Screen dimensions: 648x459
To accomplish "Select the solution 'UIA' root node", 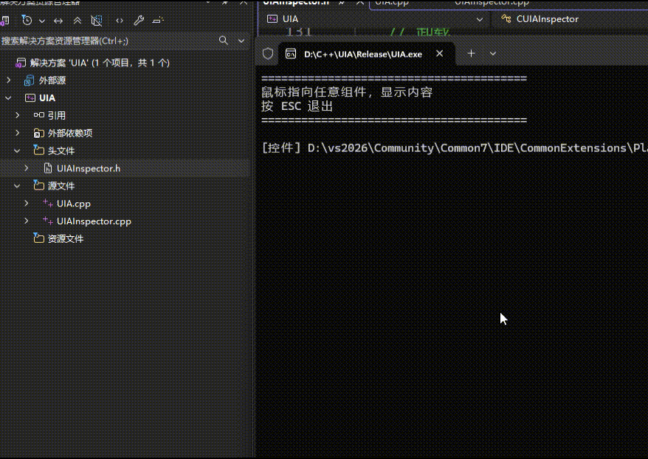I will point(100,63).
